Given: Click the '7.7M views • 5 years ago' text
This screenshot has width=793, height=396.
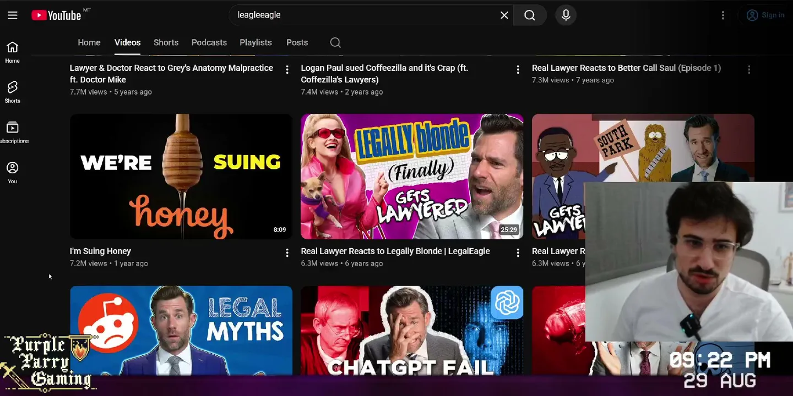Looking at the screenshot, I should [x=111, y=92].
